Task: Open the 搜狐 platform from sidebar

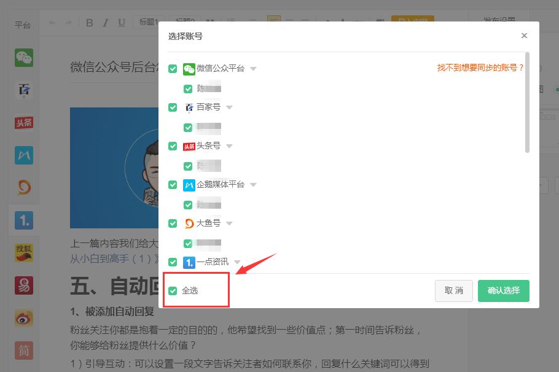Action: coord(23,252)
